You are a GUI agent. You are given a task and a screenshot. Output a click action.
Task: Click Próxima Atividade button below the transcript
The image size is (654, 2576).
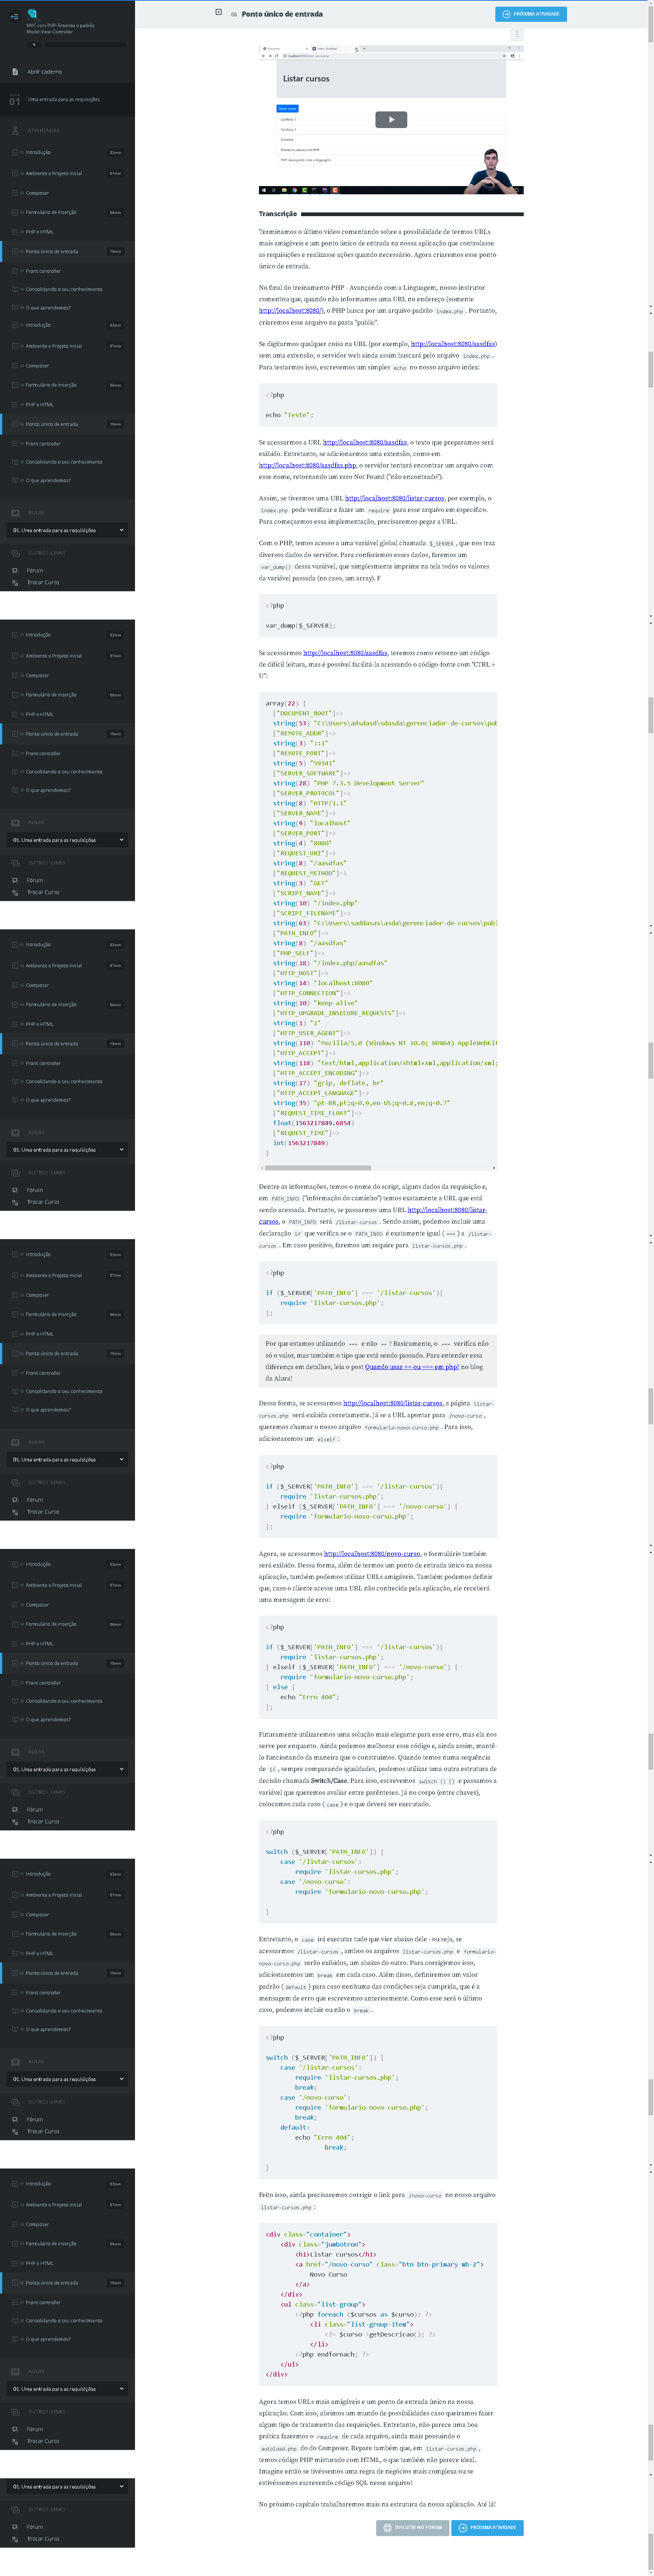click(x=487, y=2527)
